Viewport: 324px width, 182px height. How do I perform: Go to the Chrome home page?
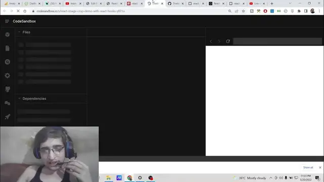25,11
